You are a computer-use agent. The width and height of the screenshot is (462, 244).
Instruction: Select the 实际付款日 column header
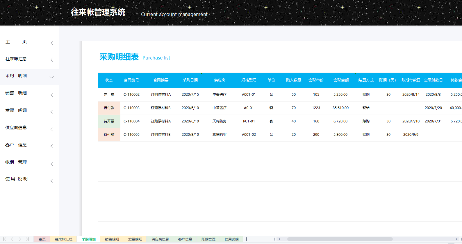pyautogui.click(x=433, y=80)
